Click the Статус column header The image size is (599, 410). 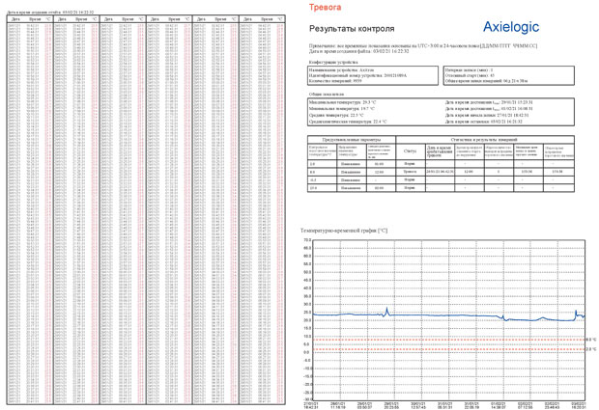click(x=410, y=151)
